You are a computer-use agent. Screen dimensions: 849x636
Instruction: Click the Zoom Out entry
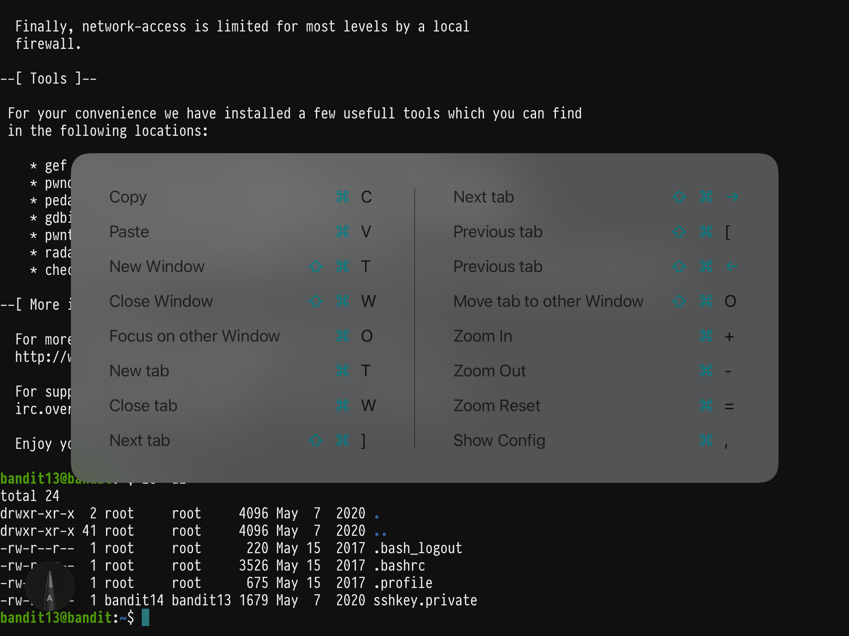tap(489, 371)
